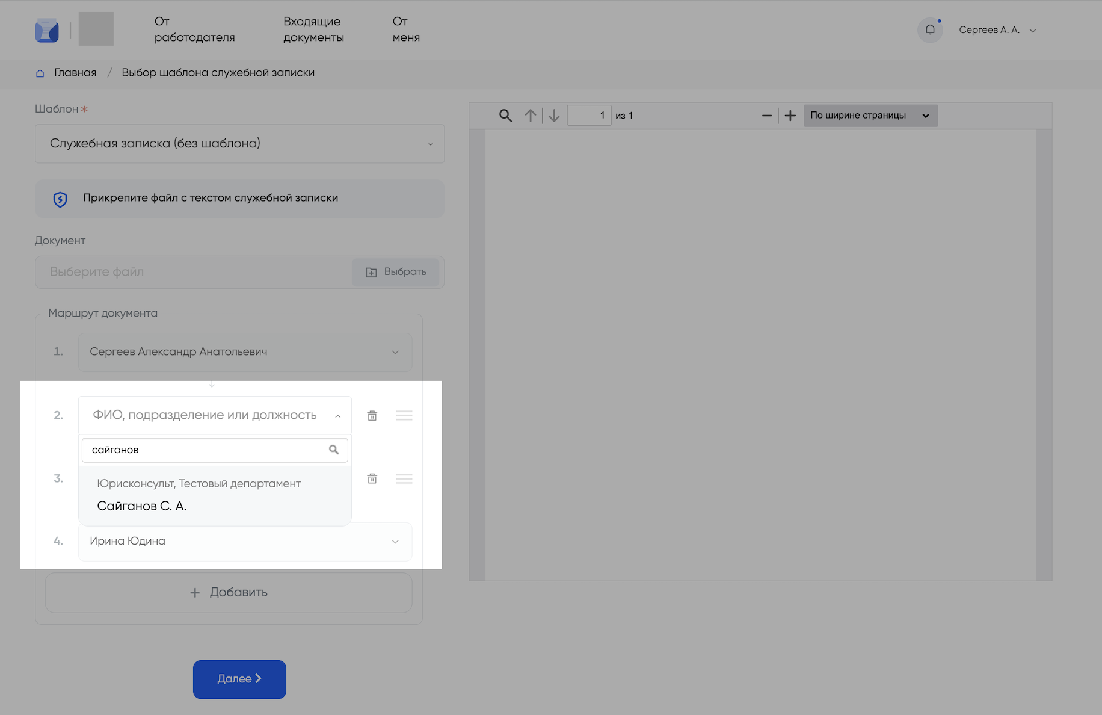Open the Ирина Юдина route dropdown
Image resolution: width=1102 pixels, height=715 pixels.
245,542
